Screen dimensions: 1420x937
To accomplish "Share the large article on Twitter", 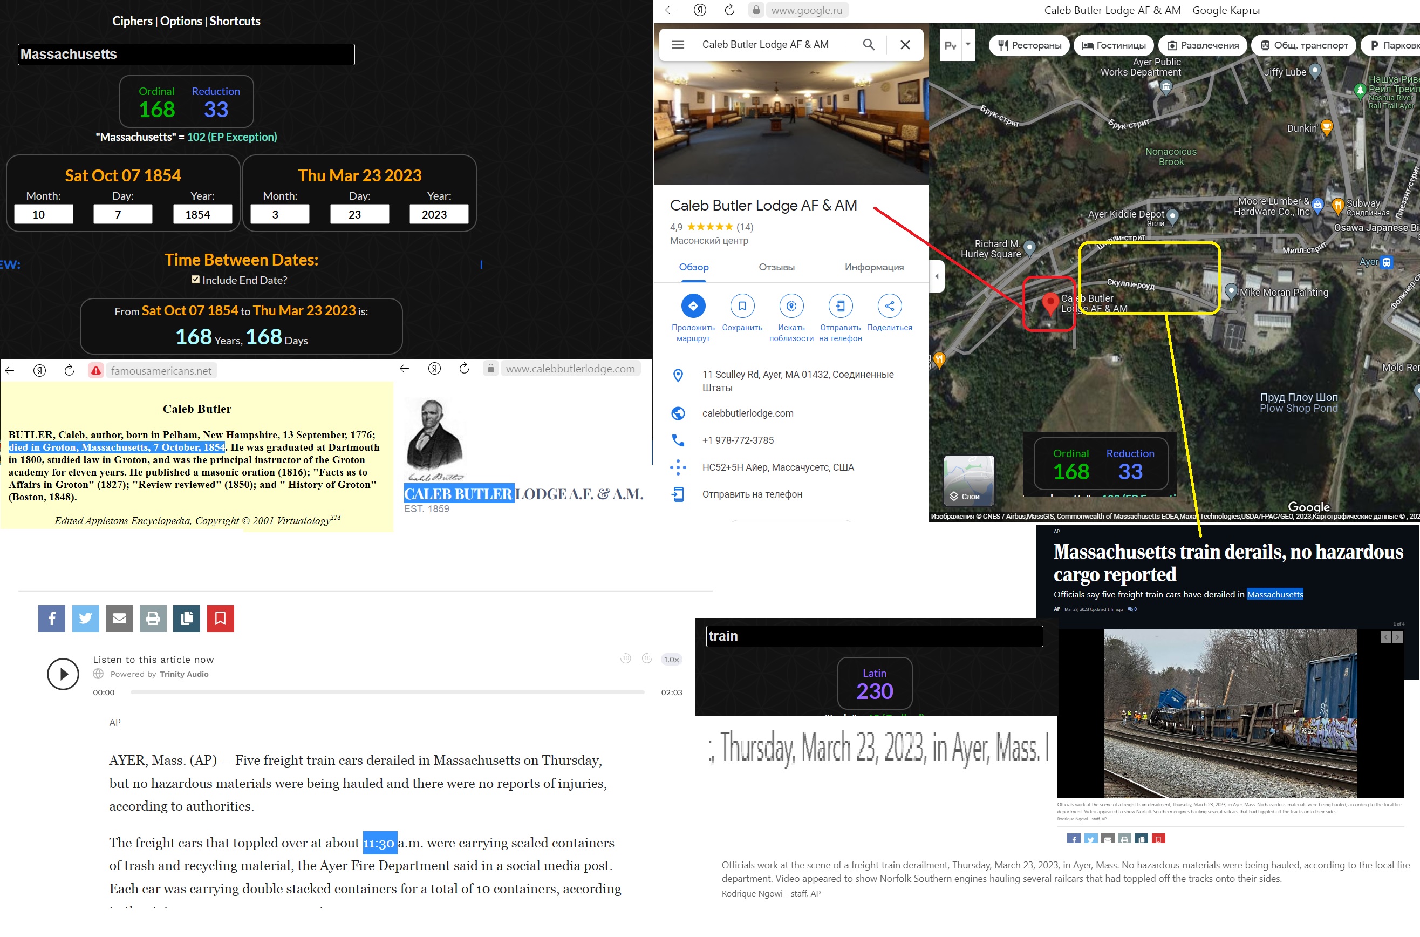I will [85, 618].
